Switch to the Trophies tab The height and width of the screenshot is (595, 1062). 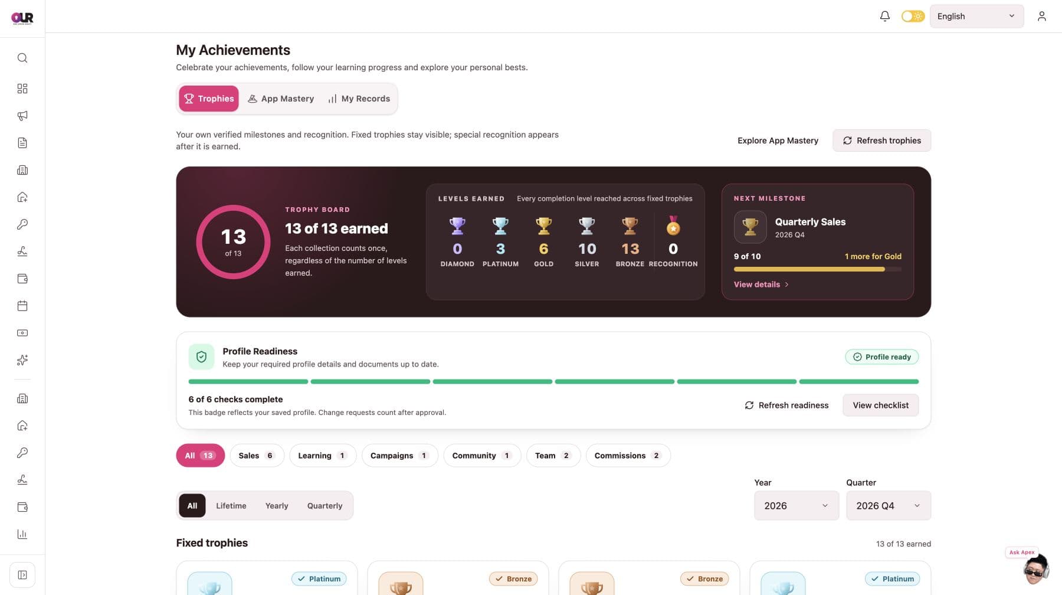coord(209,99)
